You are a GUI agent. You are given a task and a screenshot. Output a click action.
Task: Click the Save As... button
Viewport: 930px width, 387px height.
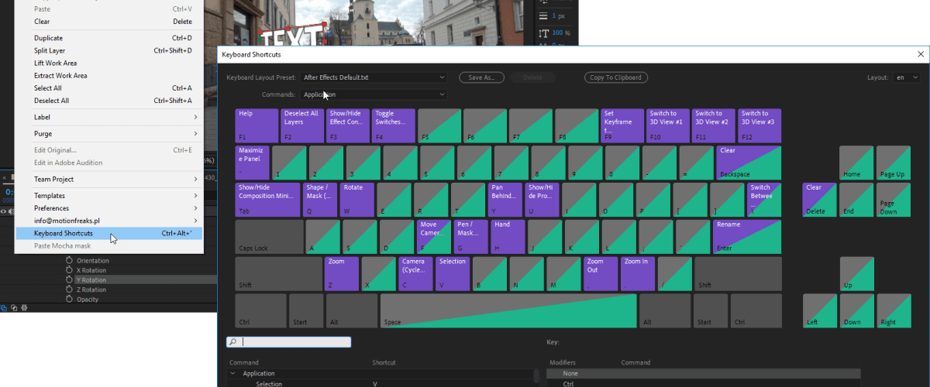[481, 77]
